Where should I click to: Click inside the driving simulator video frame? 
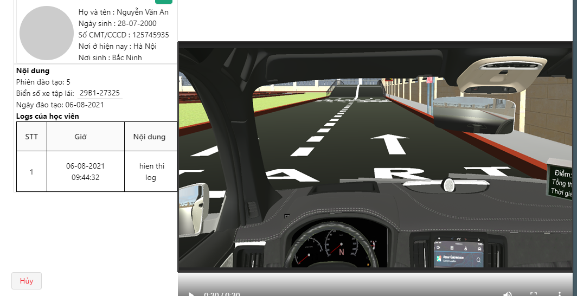[375, 157]
